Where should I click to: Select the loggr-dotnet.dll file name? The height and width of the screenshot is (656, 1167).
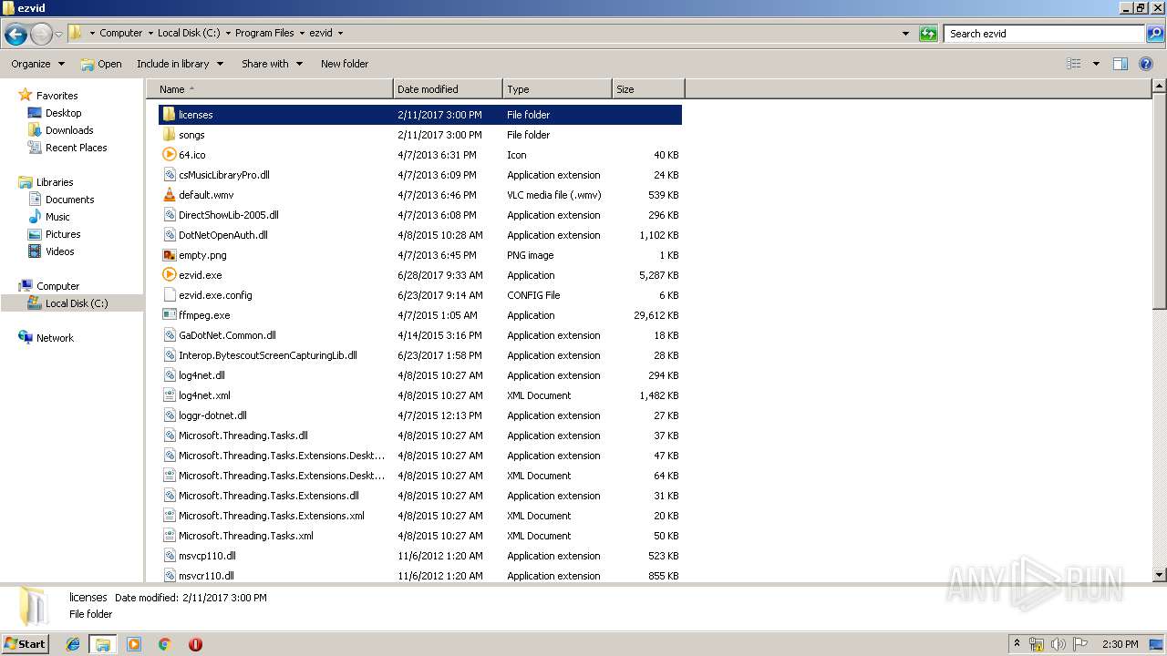[x=212, y=415]
